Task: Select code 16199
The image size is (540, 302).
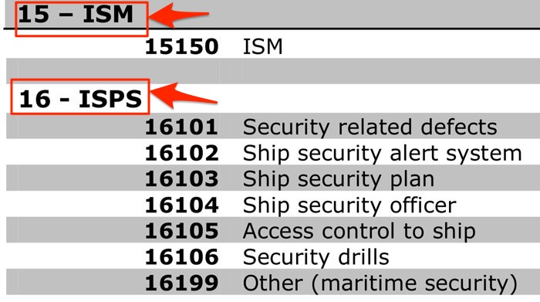Action: (181, 283)
